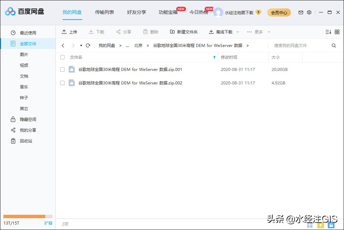Expand the offline download dropdown arrow
Screen dimensions: 344x230
point(237,32)
